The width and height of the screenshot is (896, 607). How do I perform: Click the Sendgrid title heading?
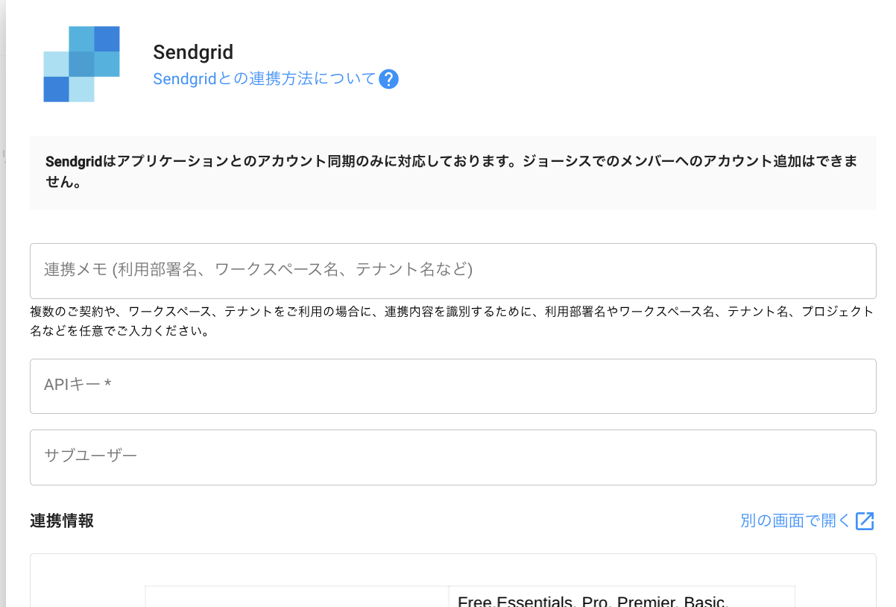click(x=193, y=52)
